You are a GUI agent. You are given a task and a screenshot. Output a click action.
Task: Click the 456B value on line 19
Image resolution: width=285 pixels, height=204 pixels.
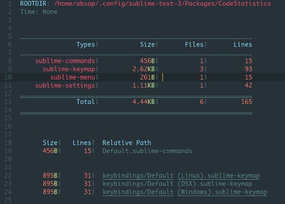tap(50, 151)
